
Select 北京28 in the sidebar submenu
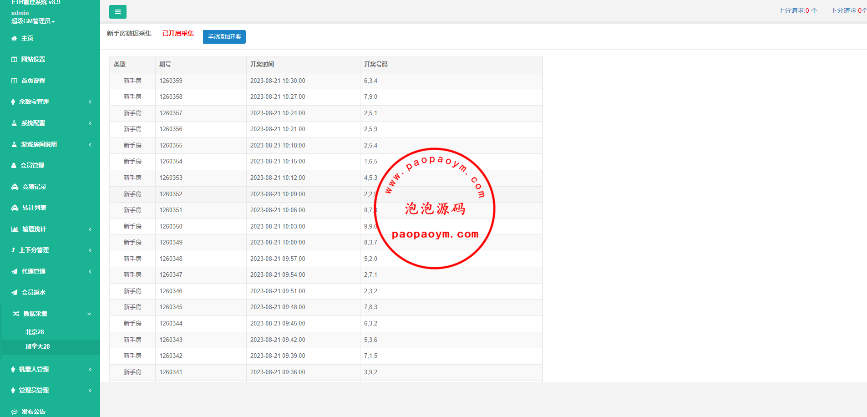(x=35, y=332)
